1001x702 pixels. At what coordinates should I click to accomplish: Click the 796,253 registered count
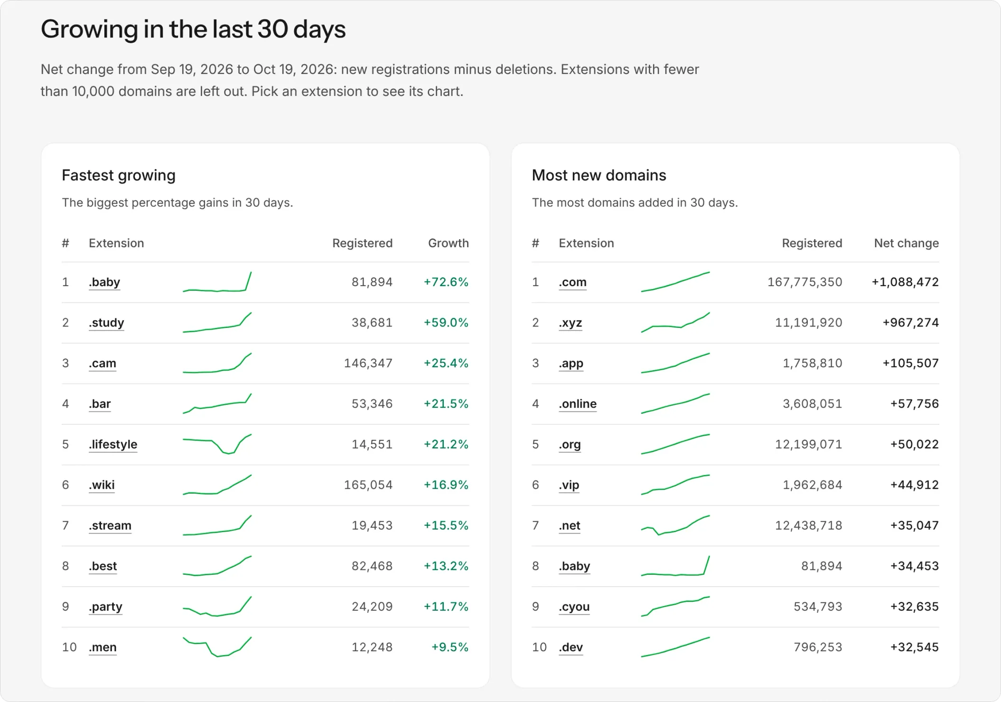818,647
